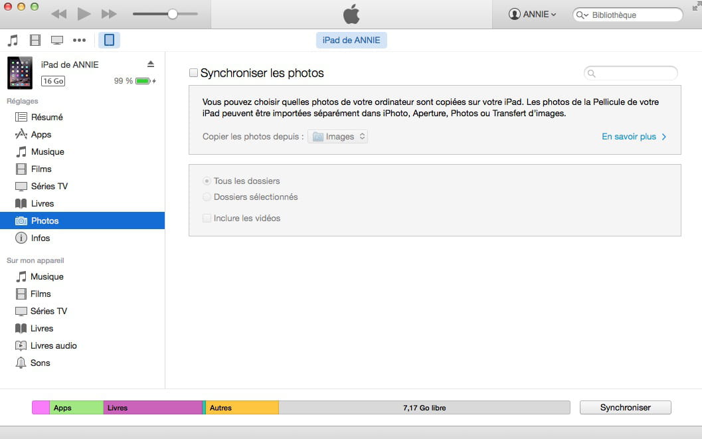702x439 pixels.
Task: Open Livres under Sur mon appareil
Action: 82,329
